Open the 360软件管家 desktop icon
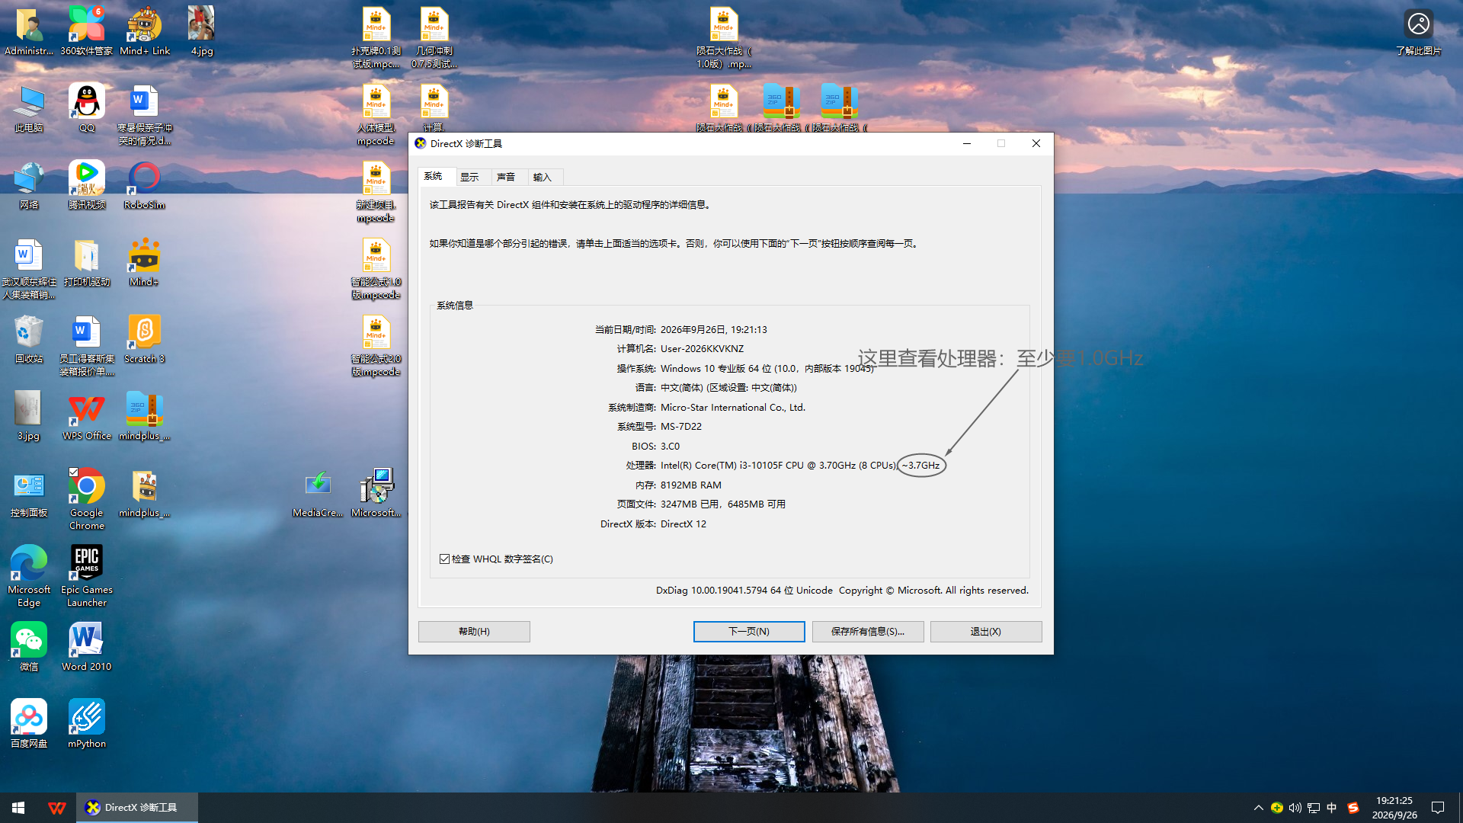The height and width of the screenshot is (823, 1463). (x=87, y=31)
